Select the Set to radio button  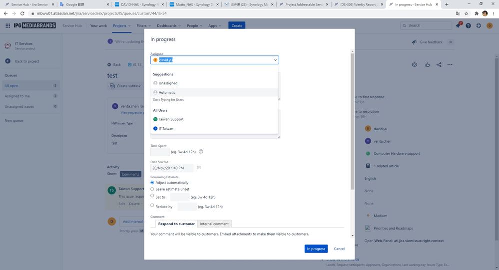pyautogui.click(x=152, y=196)
